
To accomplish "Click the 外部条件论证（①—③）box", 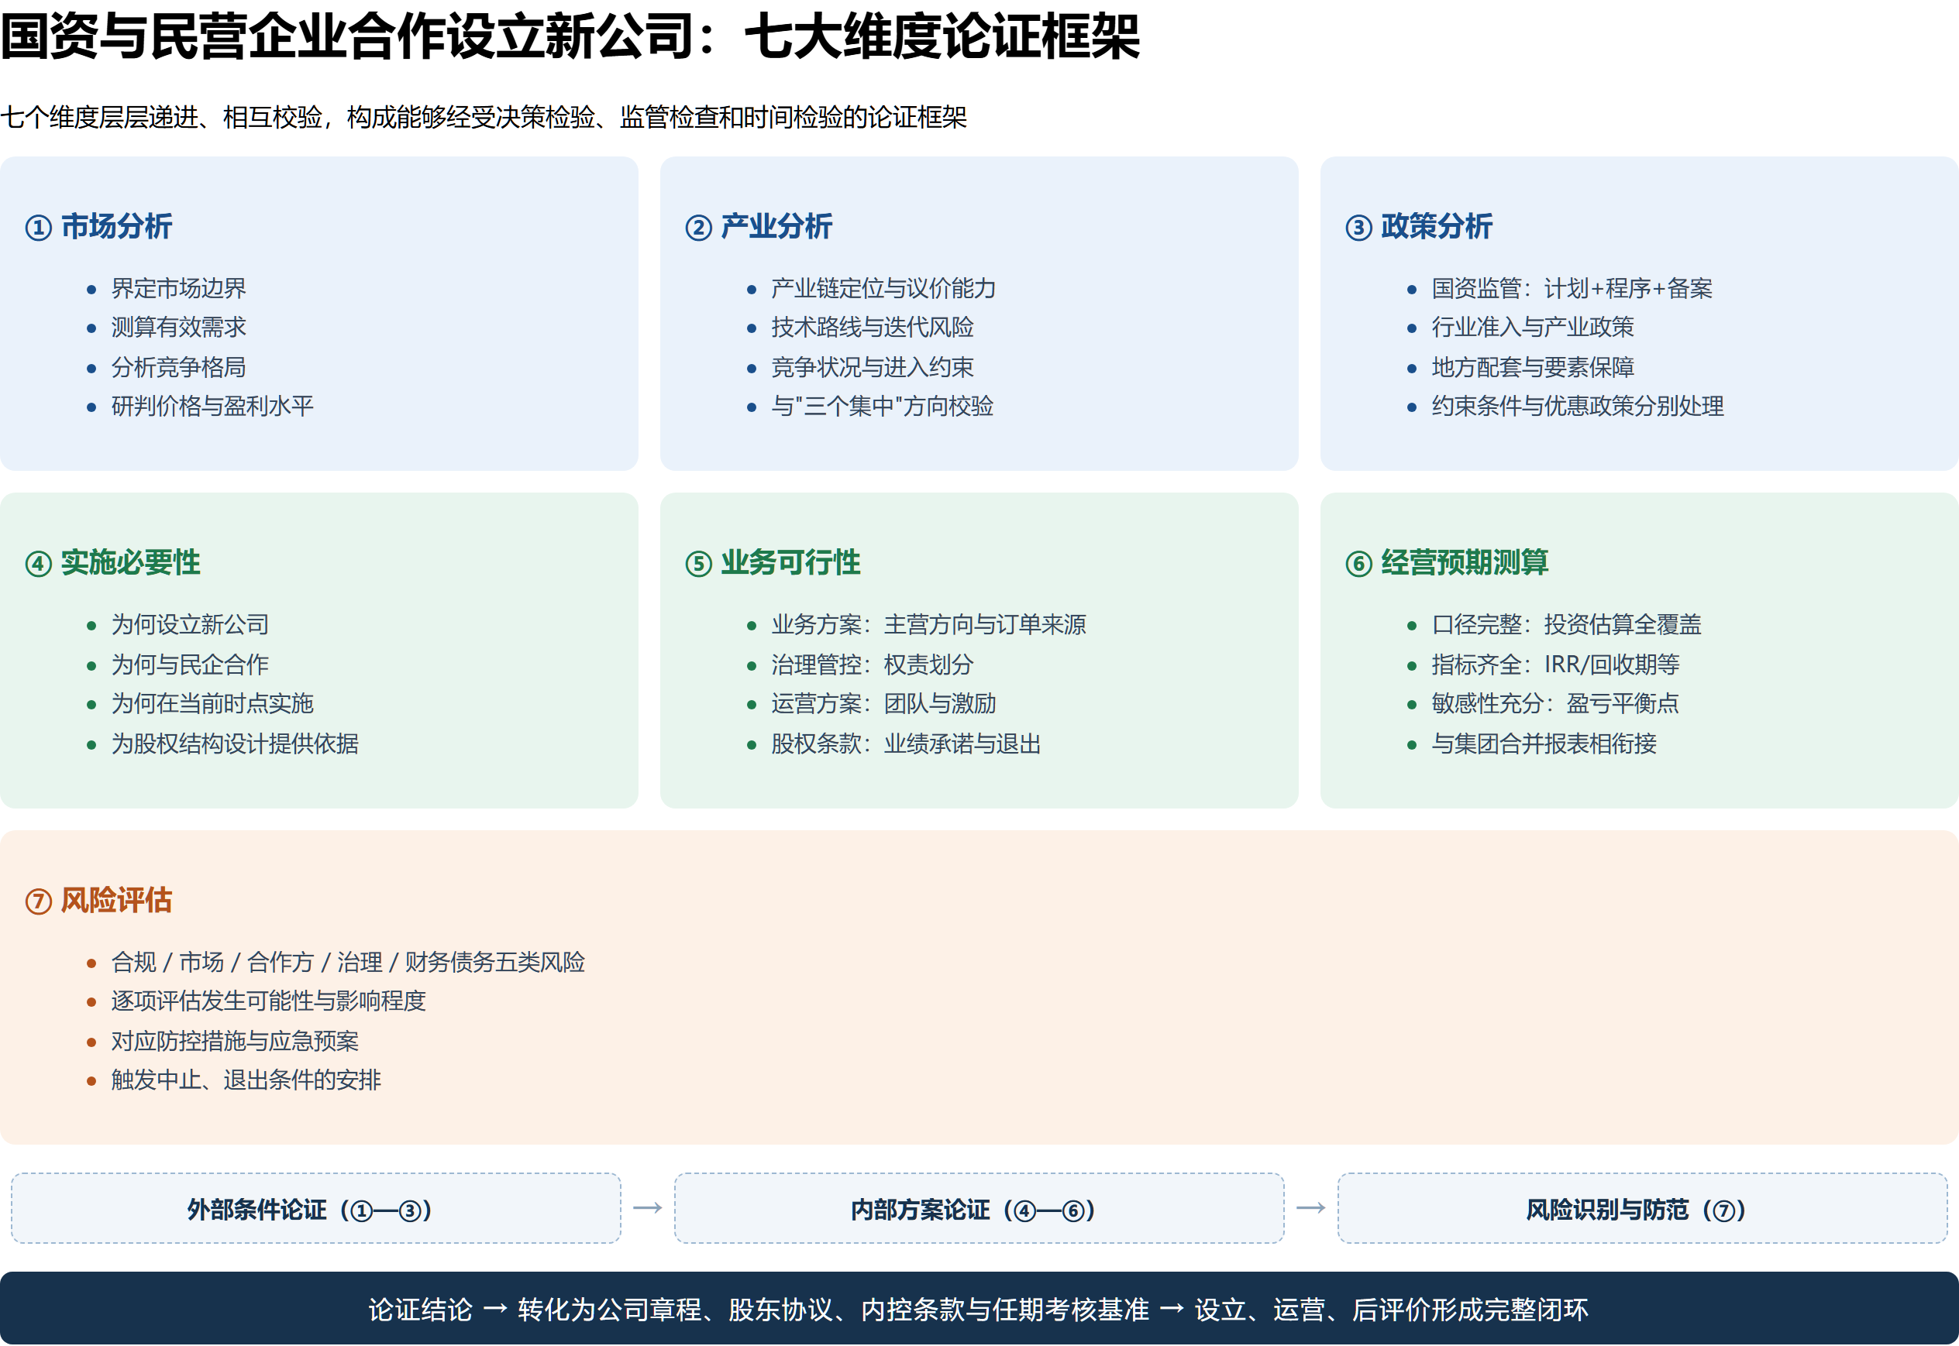I will click(316, 1208).
